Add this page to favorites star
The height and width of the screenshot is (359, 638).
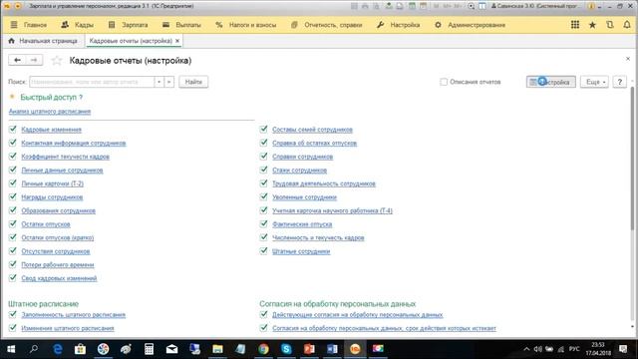(57, 61)
